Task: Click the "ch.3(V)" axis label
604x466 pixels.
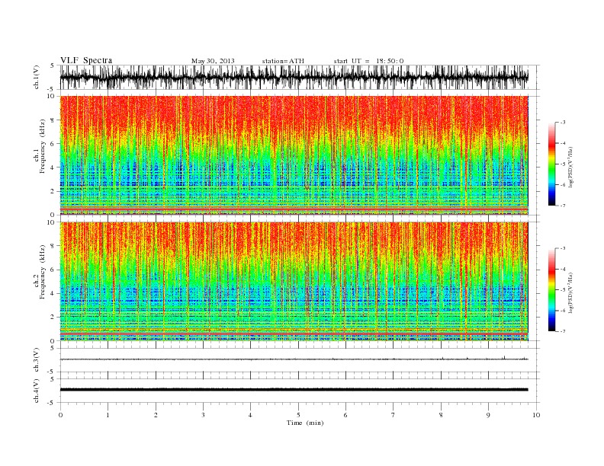Action: 37,360
